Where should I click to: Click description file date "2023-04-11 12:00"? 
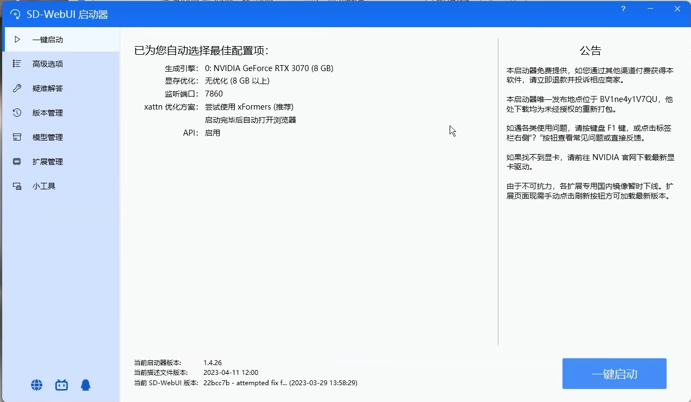pyautogui.click(x=231, y=373)
